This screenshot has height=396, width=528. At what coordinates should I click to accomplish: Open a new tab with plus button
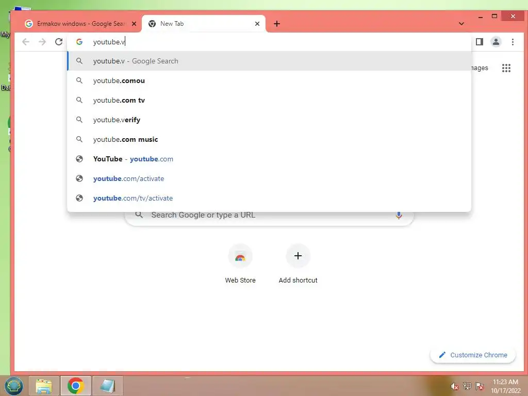pos(277,24)
